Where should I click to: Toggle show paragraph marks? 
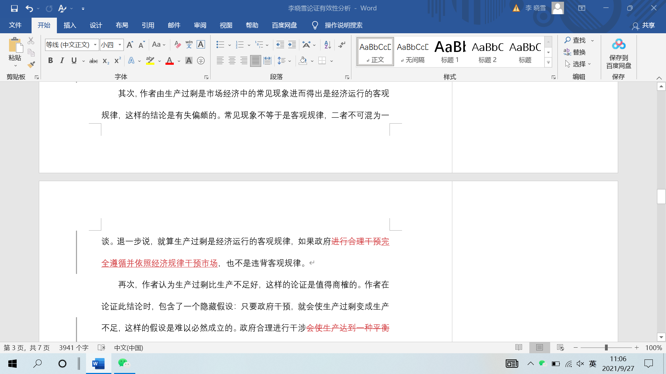342,45
